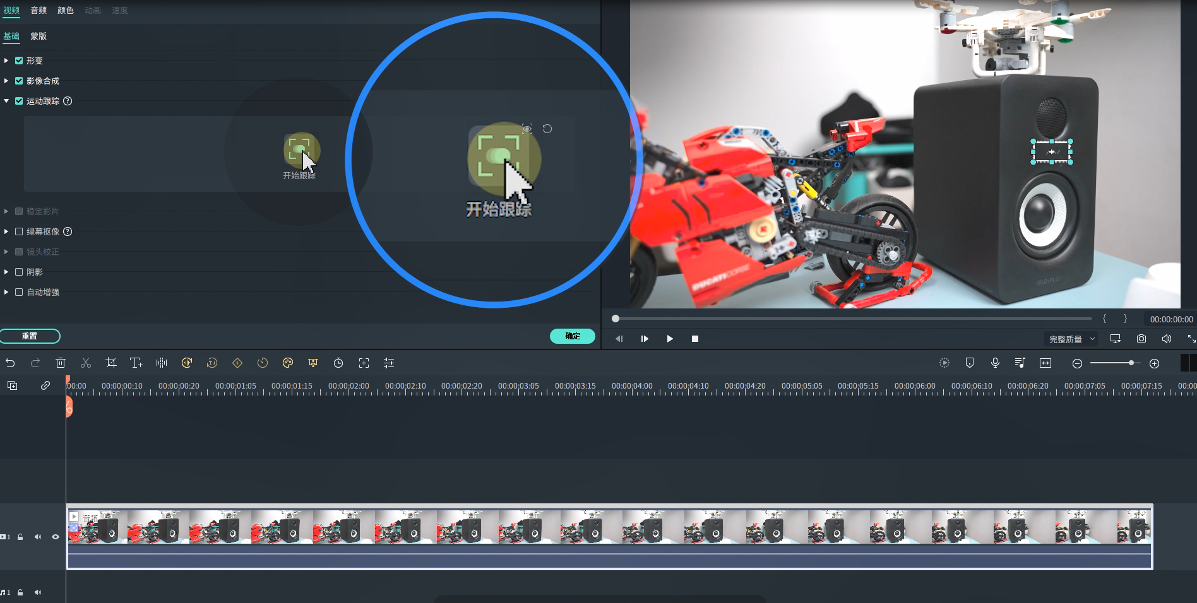Expand the 形变 section arrow
The height and width of the screenshot is (603, 1197).
pos(6,61)
